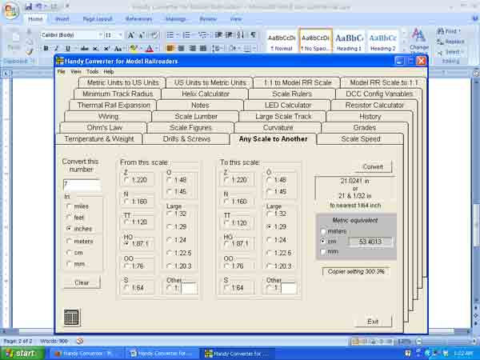Click the Clear button
This screenshot has width=480, height=360.
coord(82,282)
